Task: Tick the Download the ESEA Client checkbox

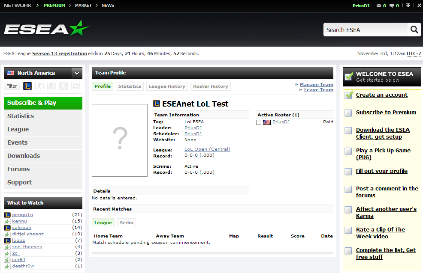Action: pos(348,131)
